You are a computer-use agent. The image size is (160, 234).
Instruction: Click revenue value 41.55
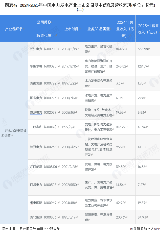coord(142,147)
